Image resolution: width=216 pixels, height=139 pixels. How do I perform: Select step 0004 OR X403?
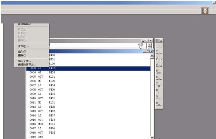click(x=88, y=72)
